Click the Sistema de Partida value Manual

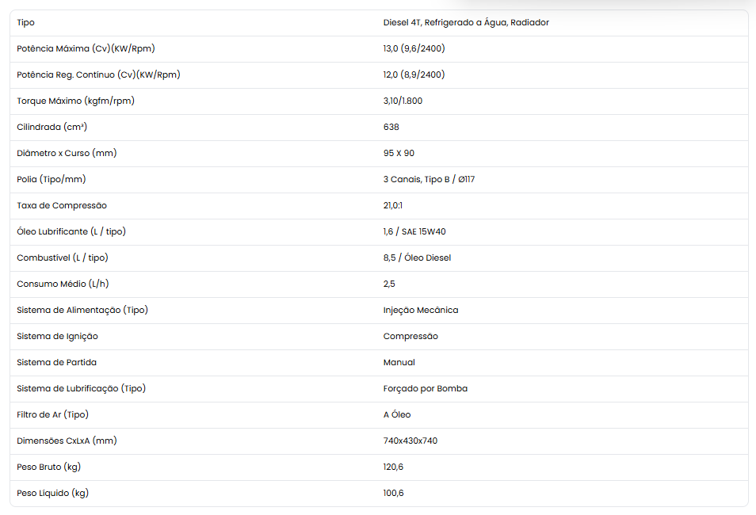[399, 362]
